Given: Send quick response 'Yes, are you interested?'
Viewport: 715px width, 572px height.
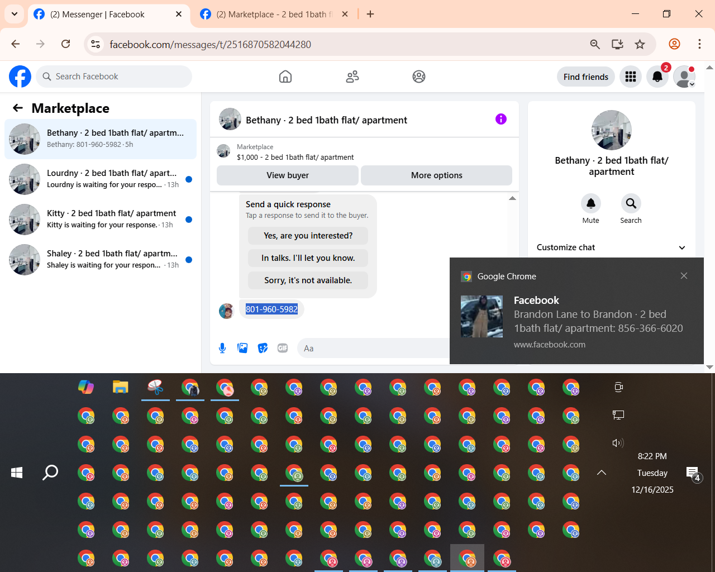Looking at the screenshot, I should tap(308, 236).
